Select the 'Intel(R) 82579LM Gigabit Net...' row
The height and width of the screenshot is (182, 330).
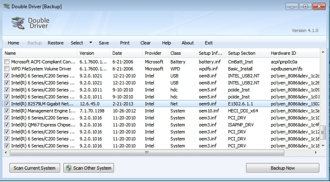pos(161,104)
